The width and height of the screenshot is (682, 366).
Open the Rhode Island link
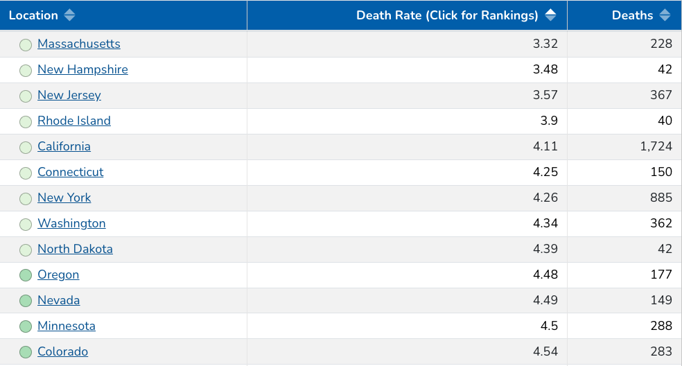(x=74, y=121)
